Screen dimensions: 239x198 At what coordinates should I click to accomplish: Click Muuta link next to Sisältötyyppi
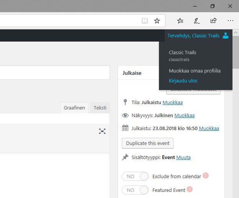pyautogui.click(x=183, y=157)
